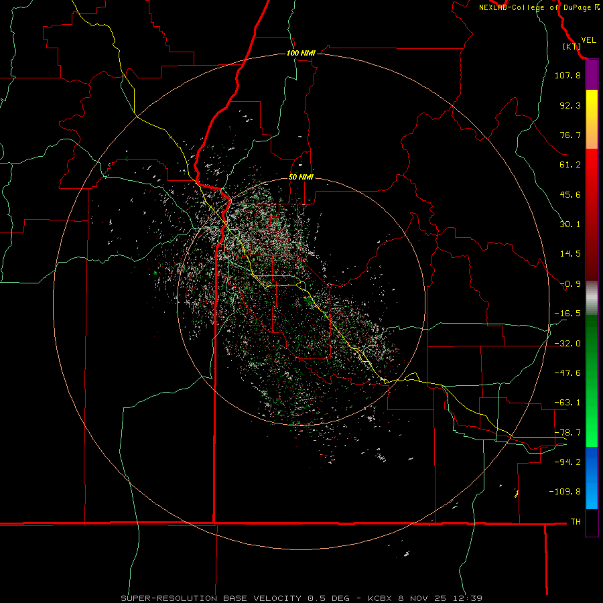Image resolution: width=603 pixels, height=603 pixels.
Task: Click the KCBX radar site identifier
Action: point(381,598)
